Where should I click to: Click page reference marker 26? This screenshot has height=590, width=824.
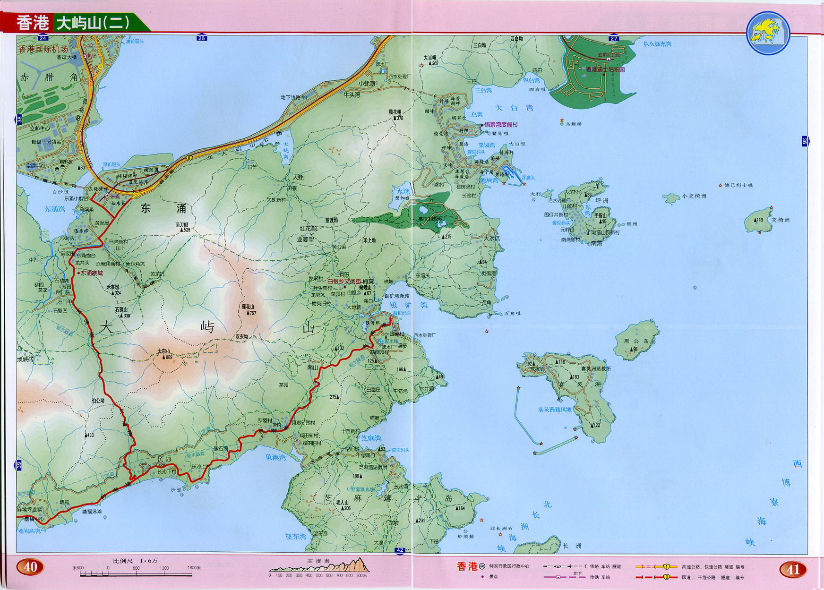click(x=202, y=38)
